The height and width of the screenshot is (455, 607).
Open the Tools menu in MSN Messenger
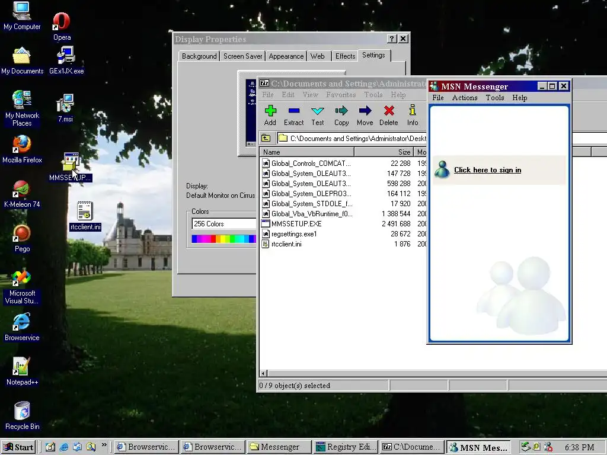tap(495, 98)
